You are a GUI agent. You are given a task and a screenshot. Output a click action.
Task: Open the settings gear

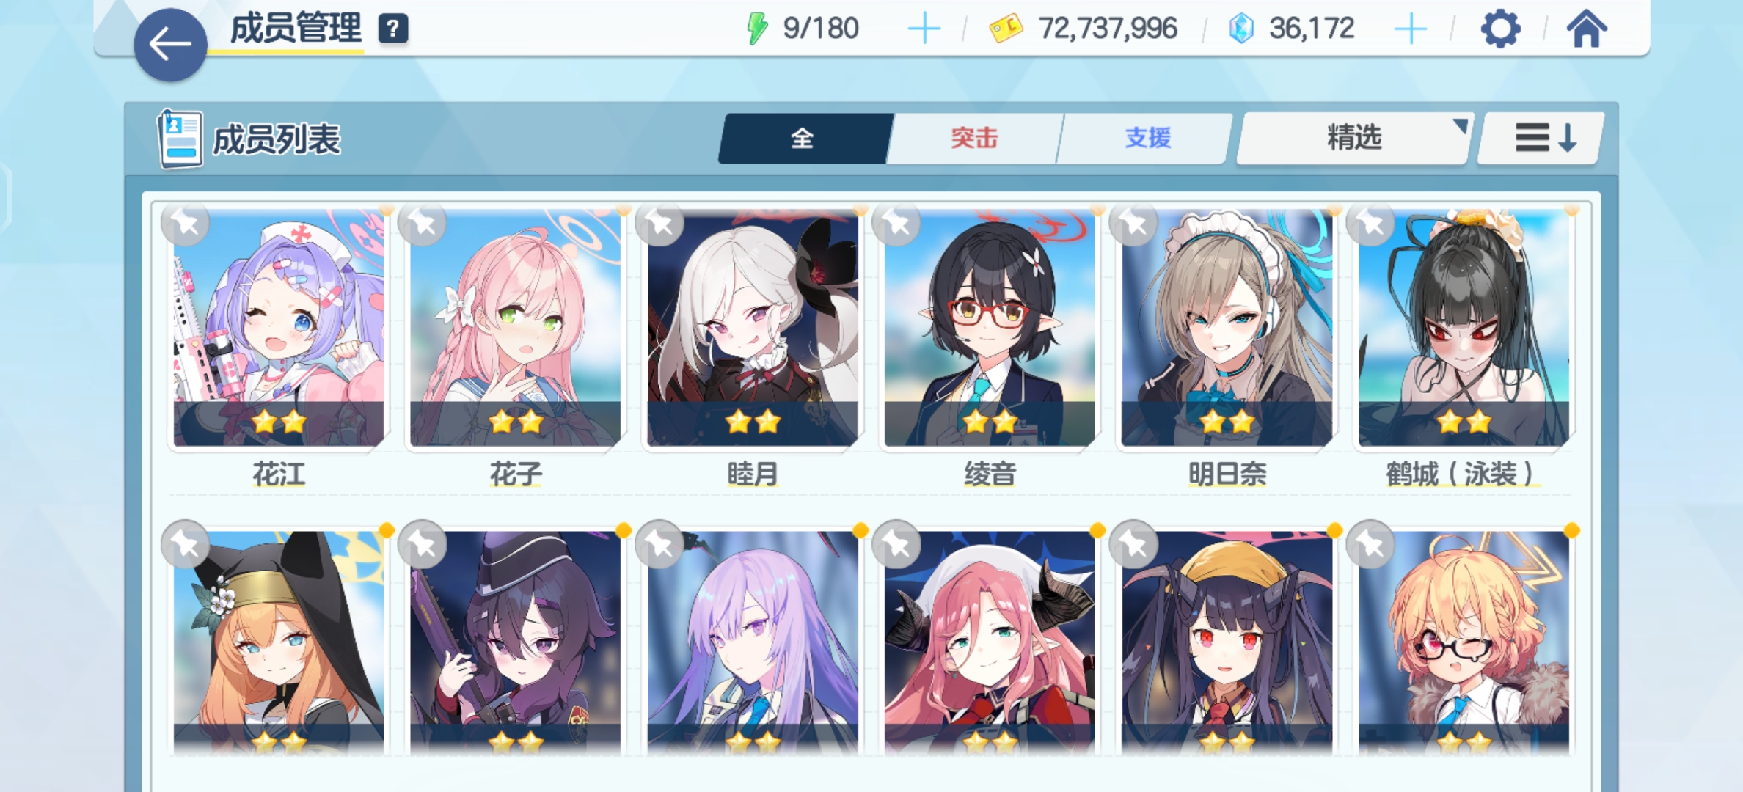click(1500, 29)
